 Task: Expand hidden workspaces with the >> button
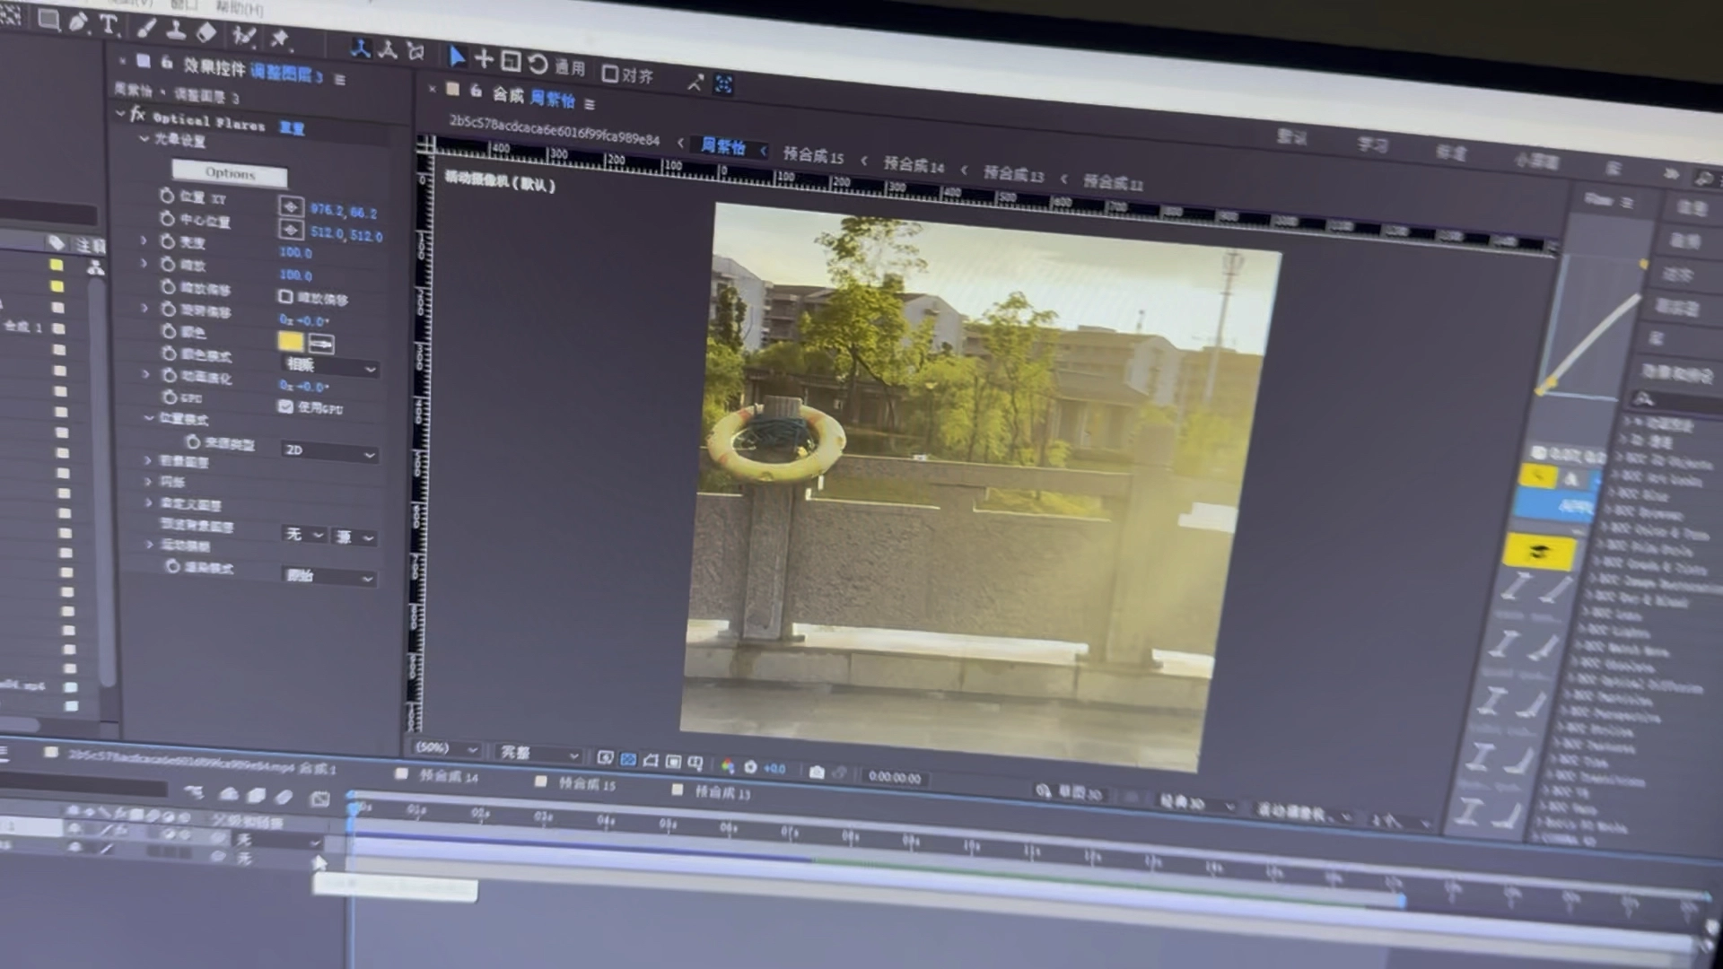pos(1670,174)
